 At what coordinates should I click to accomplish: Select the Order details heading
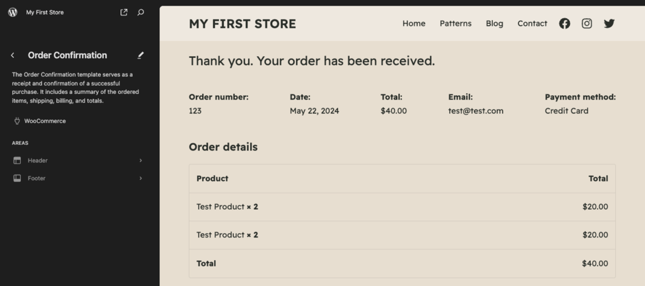pos(223,147)
